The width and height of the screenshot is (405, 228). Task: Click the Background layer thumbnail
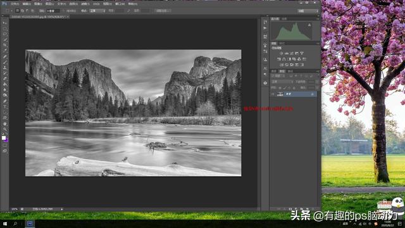[280, 94]
